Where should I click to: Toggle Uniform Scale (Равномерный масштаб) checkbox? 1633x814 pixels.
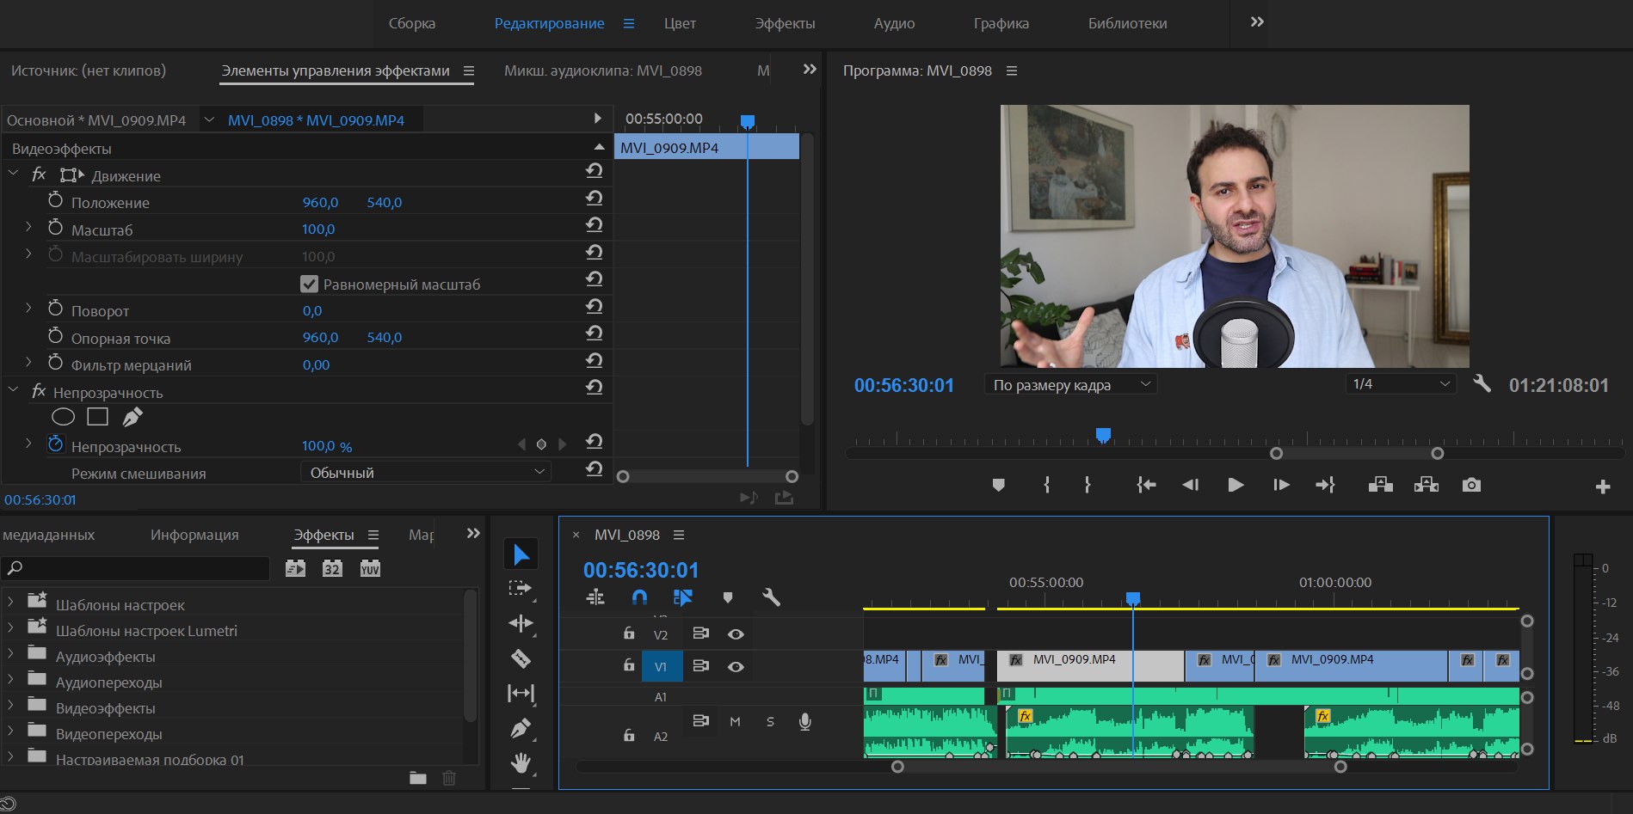click(x=310, y=284)
